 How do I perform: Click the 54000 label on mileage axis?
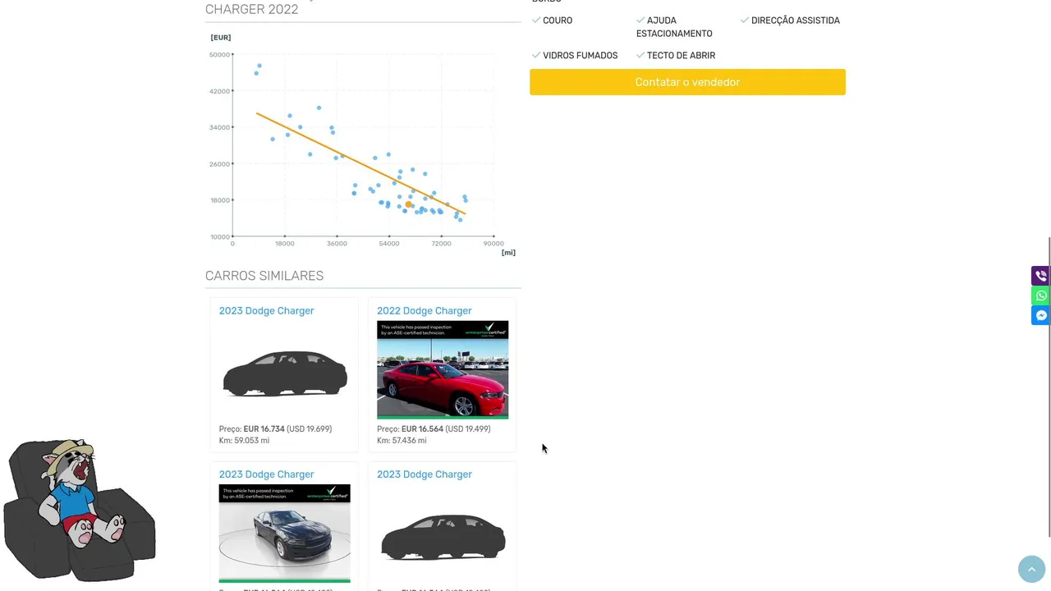[389, 244]
